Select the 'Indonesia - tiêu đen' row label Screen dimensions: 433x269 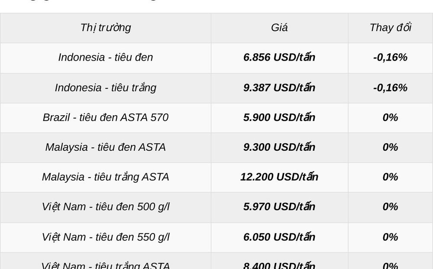(106, 58)
